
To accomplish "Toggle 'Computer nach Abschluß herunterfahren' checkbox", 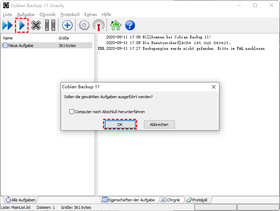I will point(72,112).
